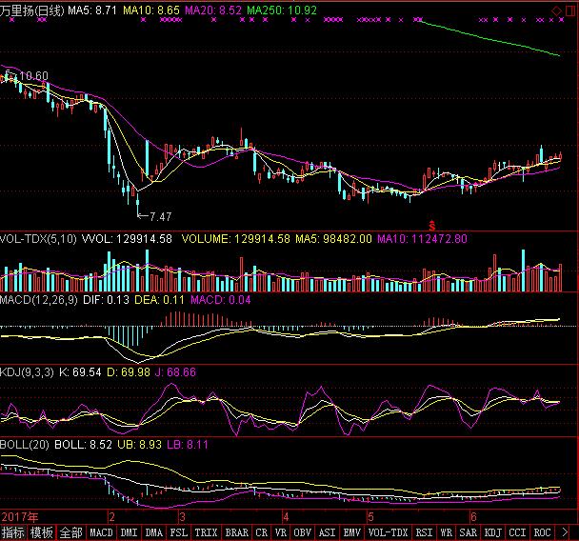Click month 3 on the time axis
579x541 pixels.
(182, 517)
